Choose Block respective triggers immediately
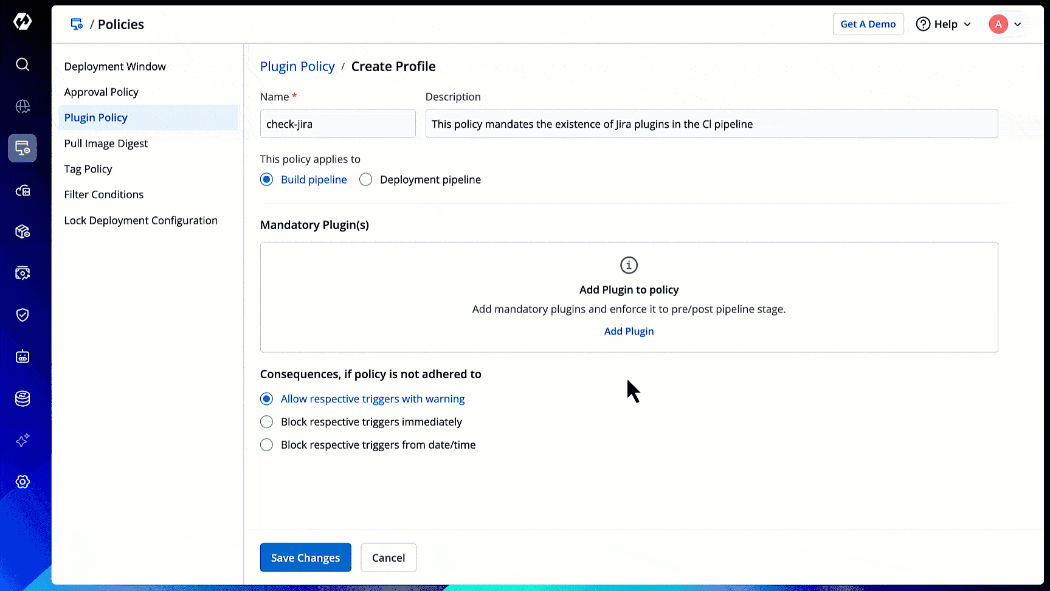The image size is (1050, 591). point(267,422)
